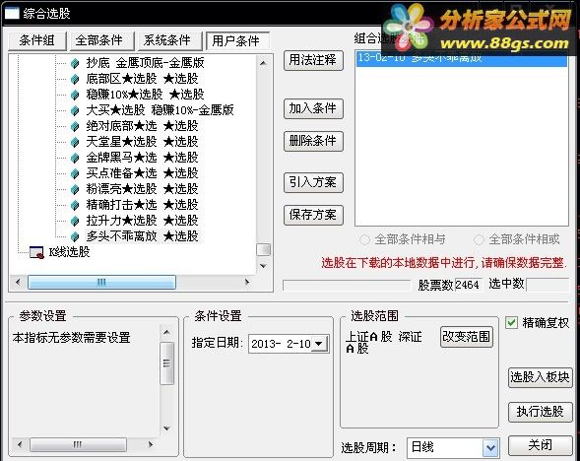Image resolution: width=580 pixels, height=461 pixels.
Task: Click the K线选股 folder icon
Action: click(x=36, y=253)
